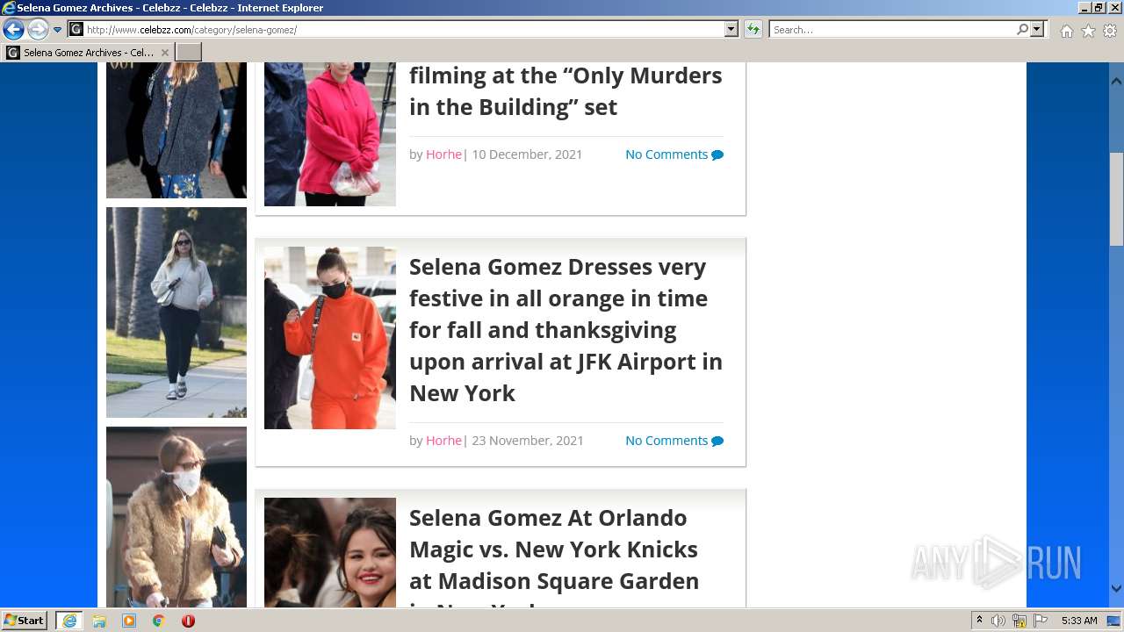Image resolution: width=1124 pixels, height=632 pixels.
Task: Click the magnifier search icon
Action: 1022,30
